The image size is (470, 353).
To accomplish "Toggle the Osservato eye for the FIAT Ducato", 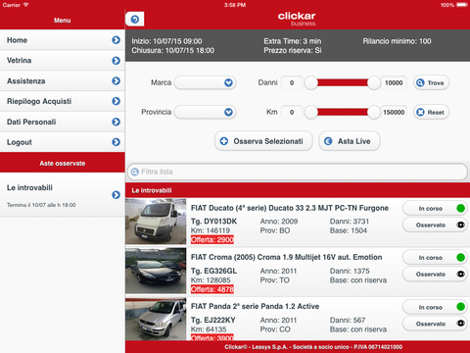I will coord(460,225).
